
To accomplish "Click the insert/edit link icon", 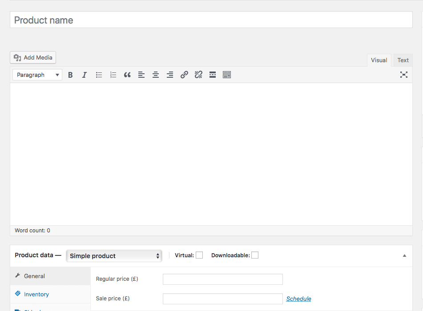I will click(x=184, y=75).
